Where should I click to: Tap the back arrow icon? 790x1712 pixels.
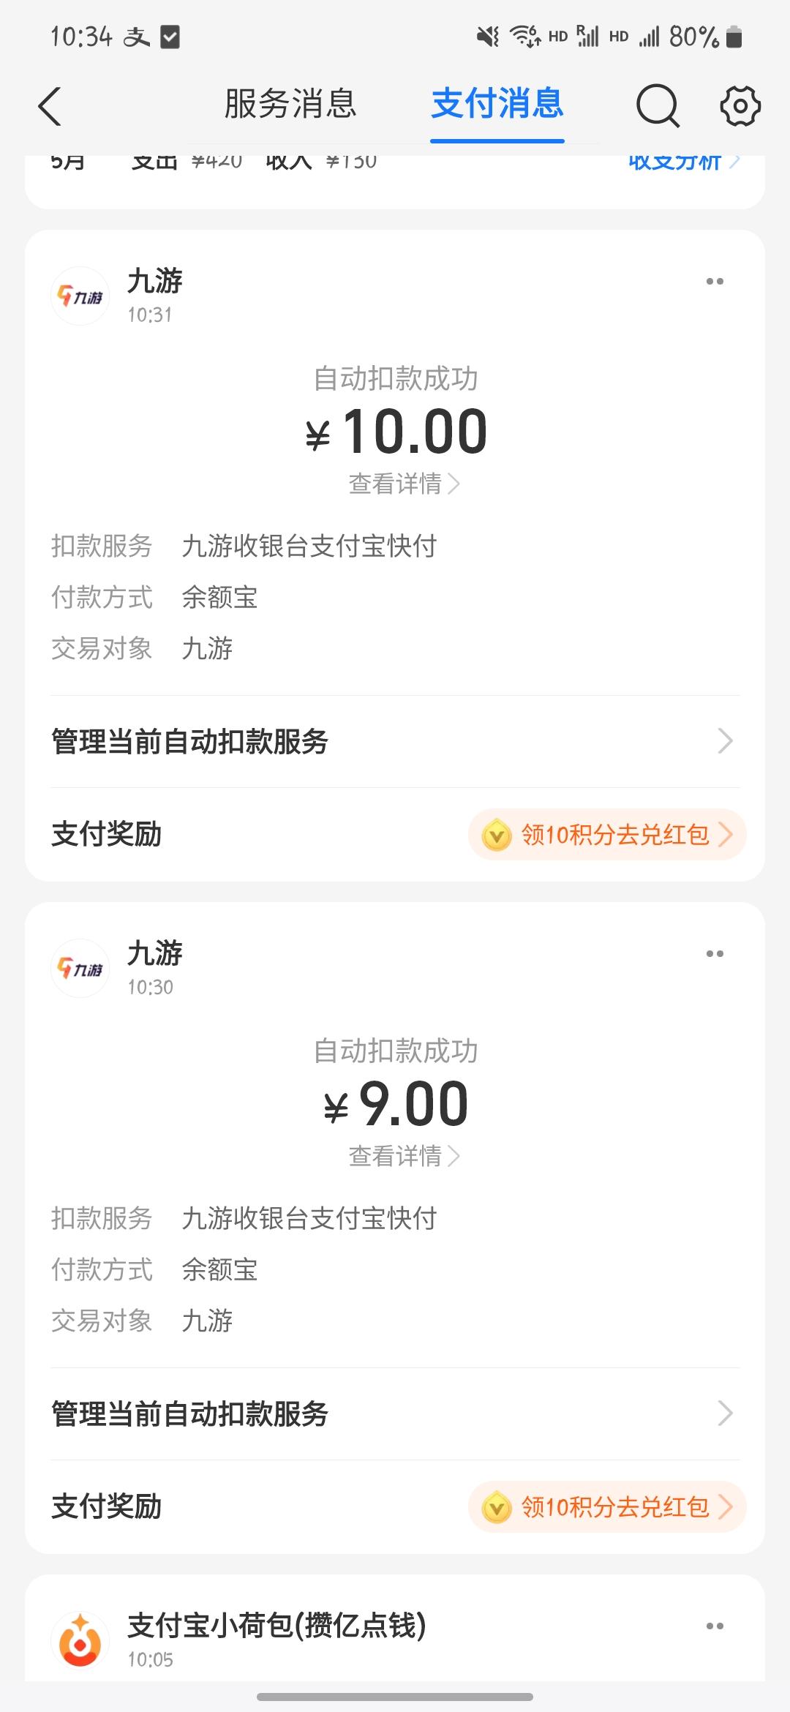coord(50,107)
